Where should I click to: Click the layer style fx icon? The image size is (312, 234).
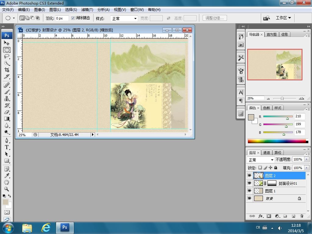261,216
